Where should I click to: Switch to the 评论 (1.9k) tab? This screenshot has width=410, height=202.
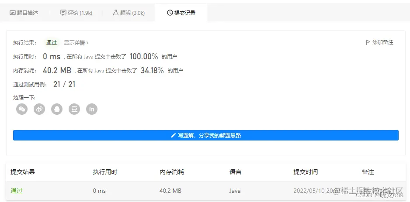click(x=76, y=13)
